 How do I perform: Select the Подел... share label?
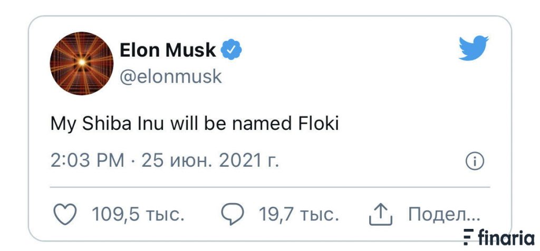[x=444, y=215]
